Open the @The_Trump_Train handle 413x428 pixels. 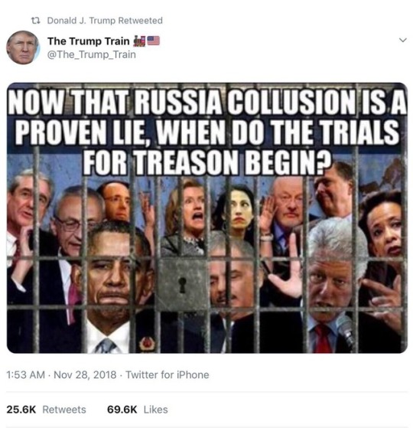(x=92, y=54)
